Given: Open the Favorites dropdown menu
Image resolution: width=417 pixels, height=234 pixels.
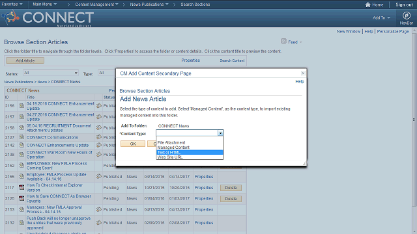Looking at the screenshot, I should pos(12,5).
